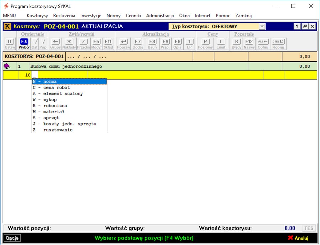Select W - wykop option
The width and height of the screenshot is (320, 245).
pos(69,100)
